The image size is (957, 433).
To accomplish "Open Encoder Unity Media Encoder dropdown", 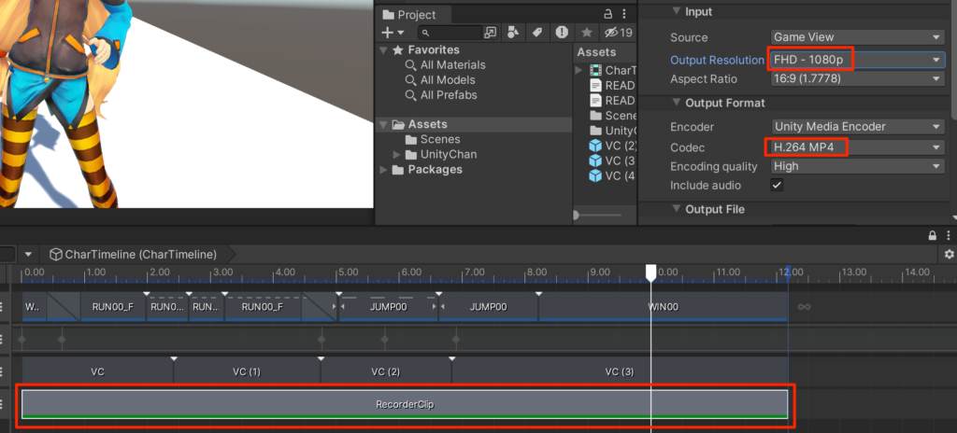I will pos(857,127).
